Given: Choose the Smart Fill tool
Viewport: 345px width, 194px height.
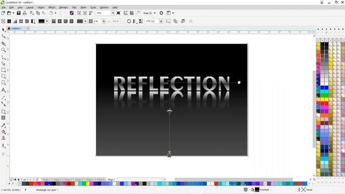Looking at the screenshot, I should point(3,138).
